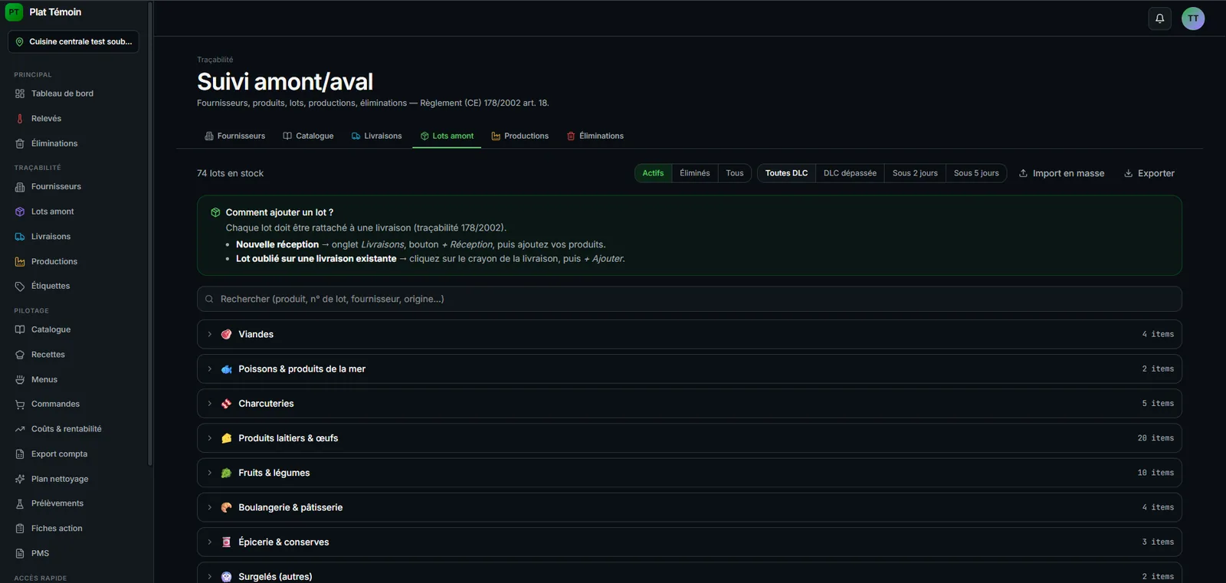Open the notifications bell
This screenshot has width=1226, height=583.
(x=1159, y=18)
